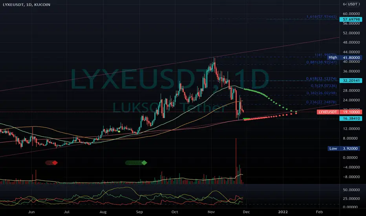Viewport: 366px width, 216px height.
Task: Click the Feb label on time axis
Action: (319, 212)
